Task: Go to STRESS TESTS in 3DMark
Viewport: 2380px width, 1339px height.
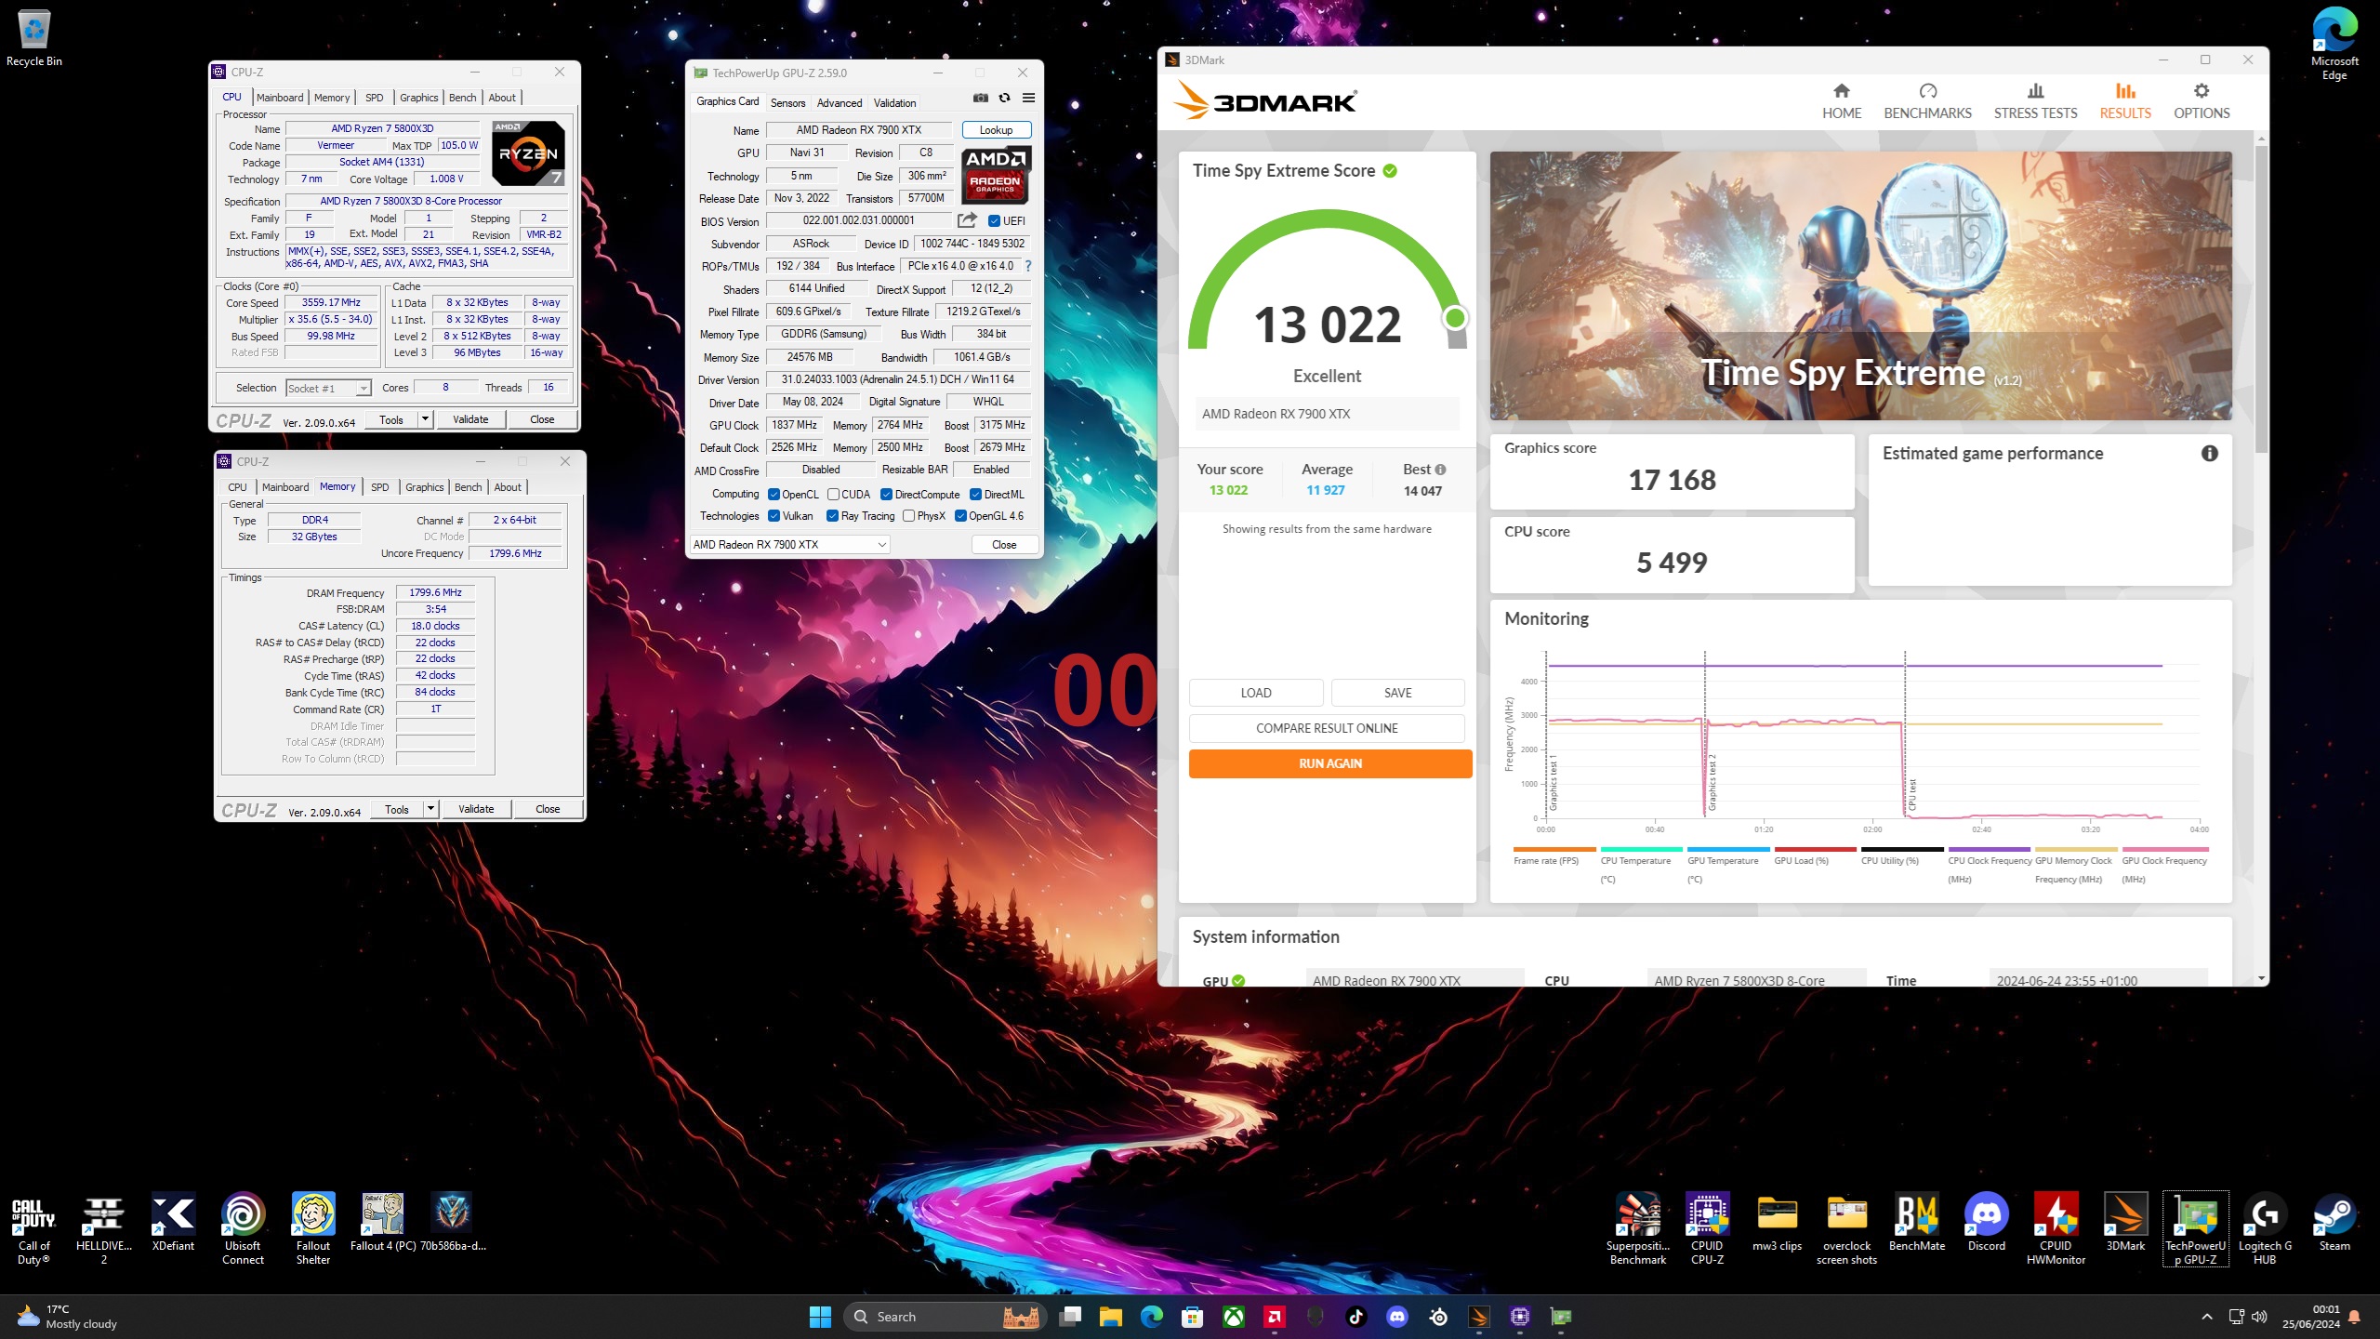Action: [2035, 101]
